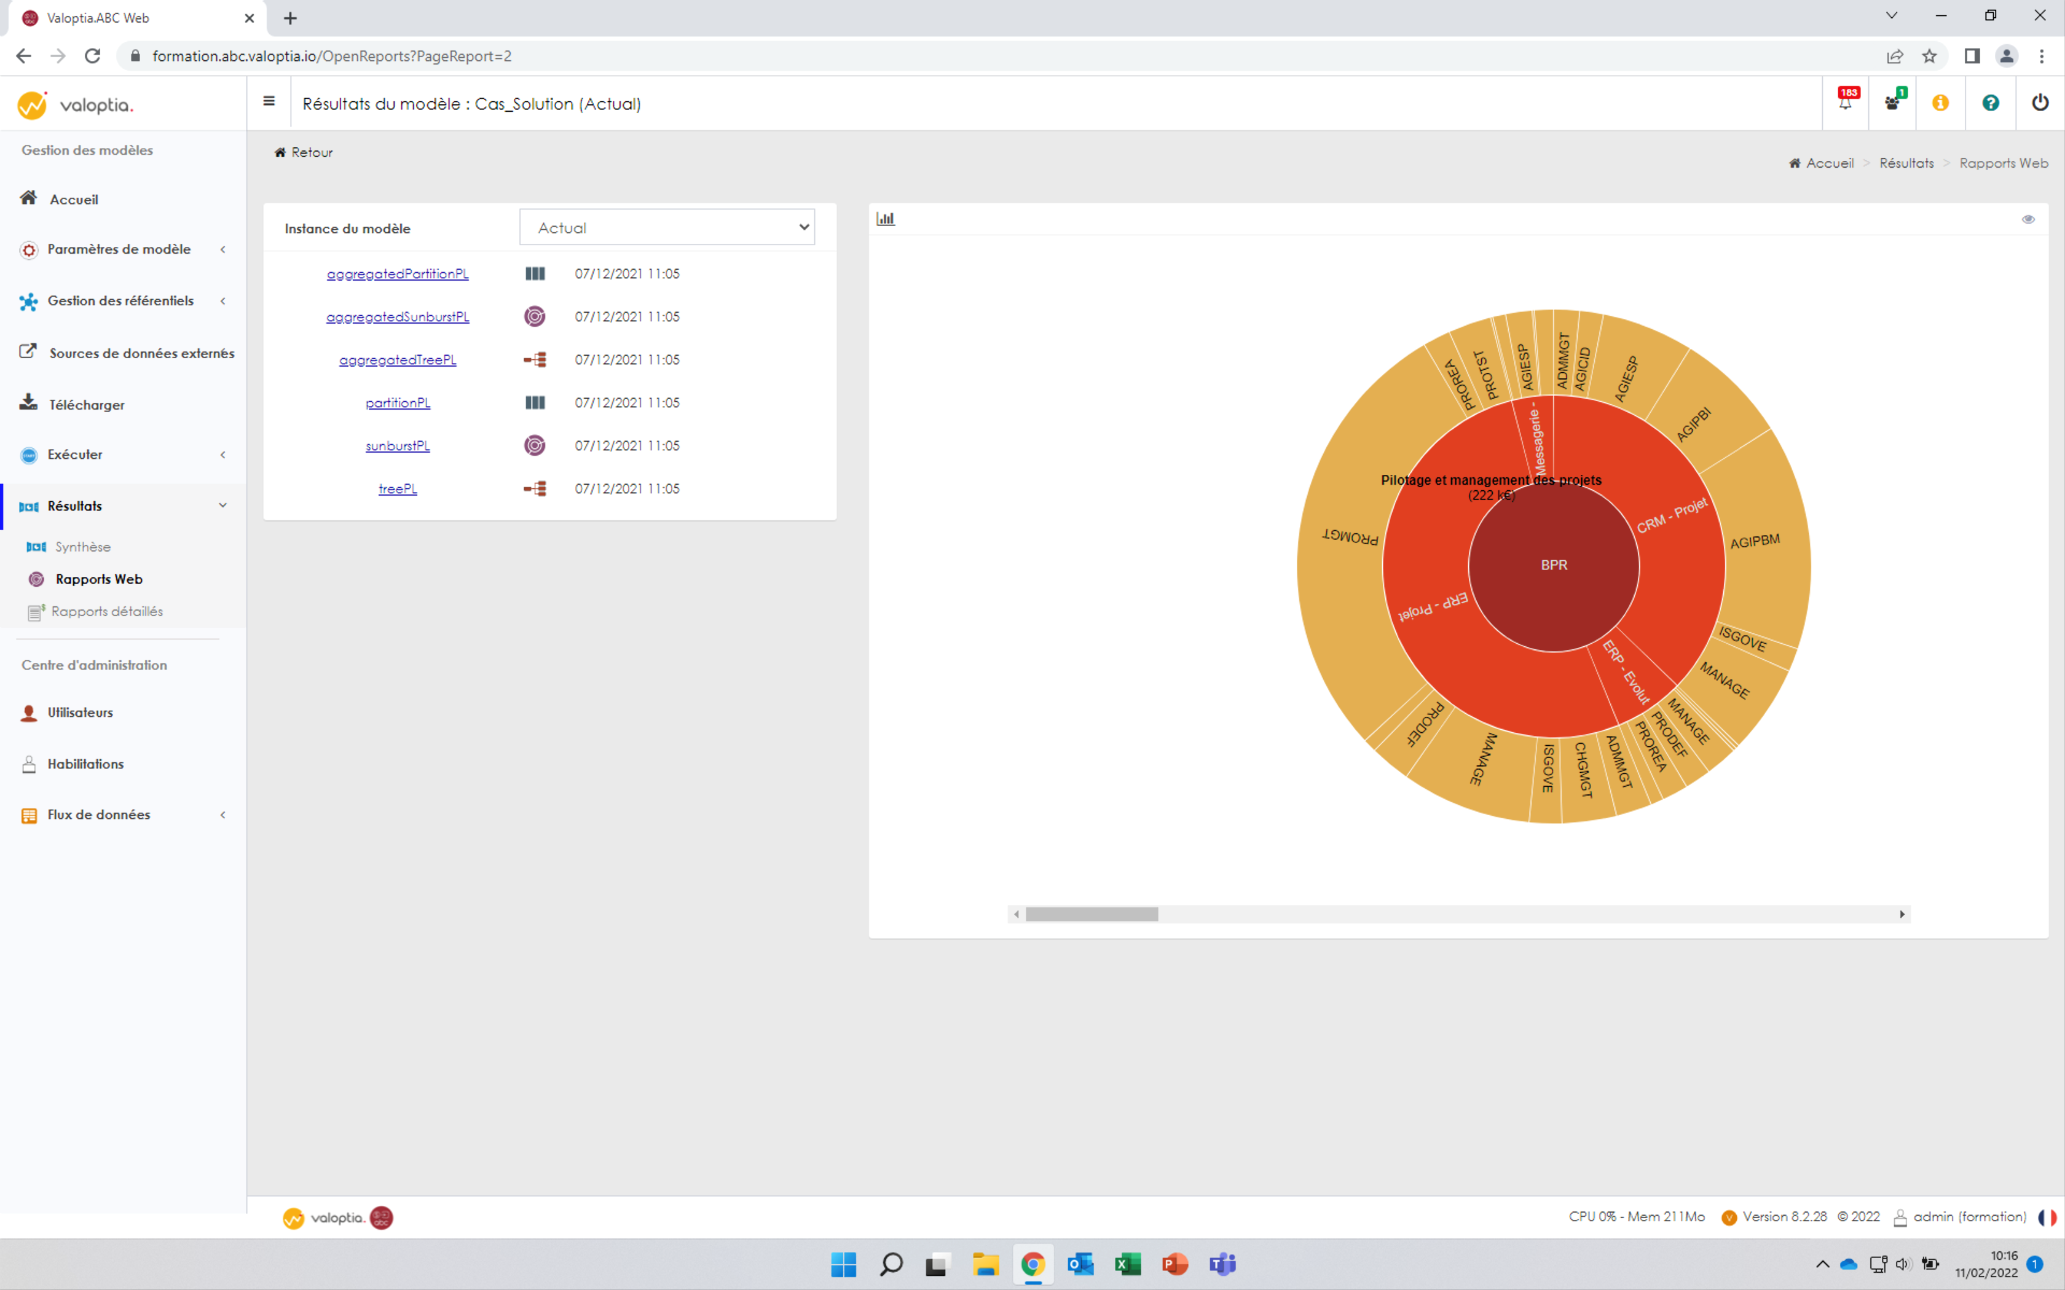This screenshot has height=1290, width=2065.
Task: Open the connected users panel with badge 1
Action: (x=1894, y=103)
